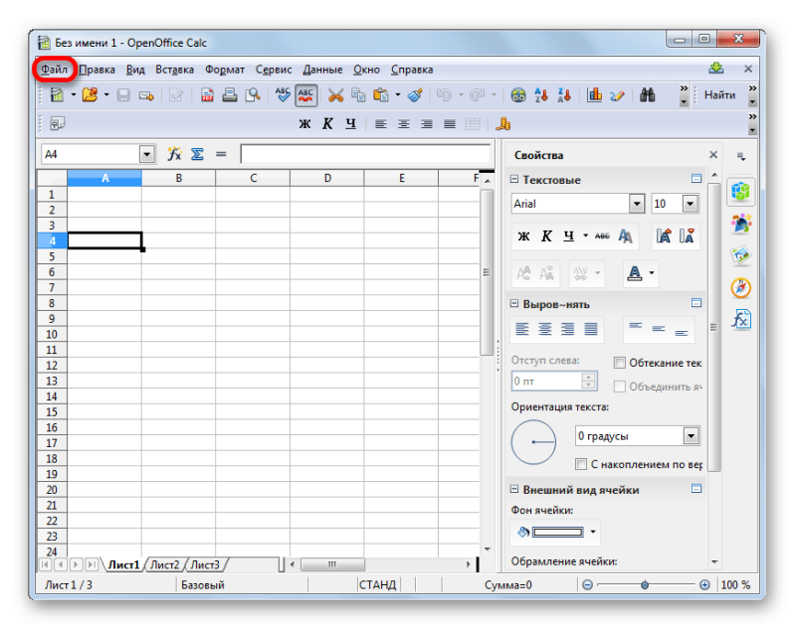Click the Save diskette icon
The height and width of the screenshot is (630, 796).
click(123, 94)
